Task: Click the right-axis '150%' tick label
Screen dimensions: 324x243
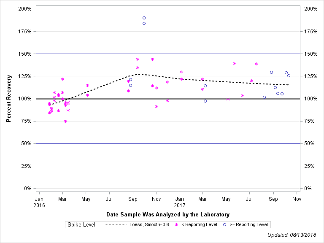Action: [311, 54]
